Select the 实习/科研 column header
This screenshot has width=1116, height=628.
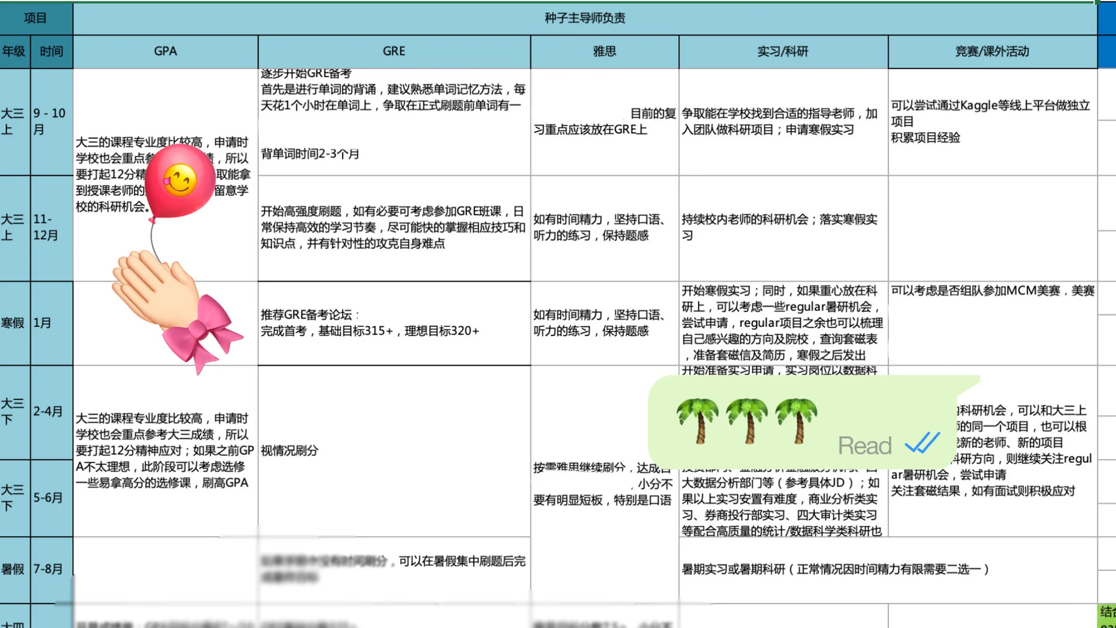click(783, 51)
